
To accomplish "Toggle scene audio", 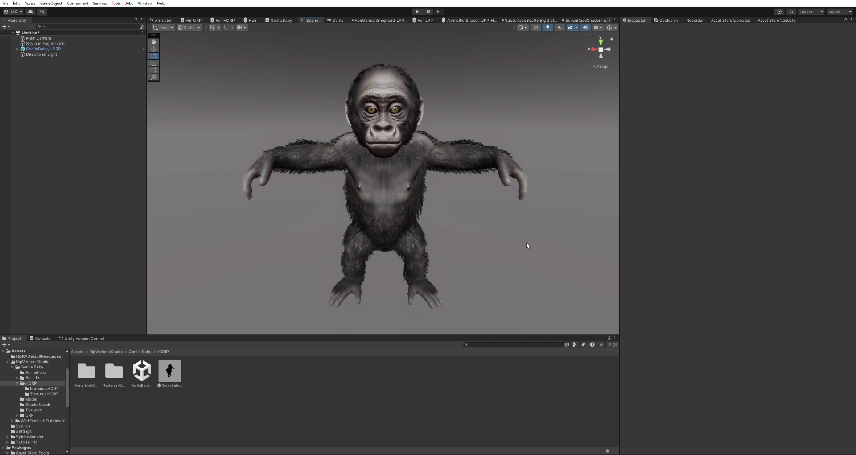I will pyautogui.click(x=560, y=28).
